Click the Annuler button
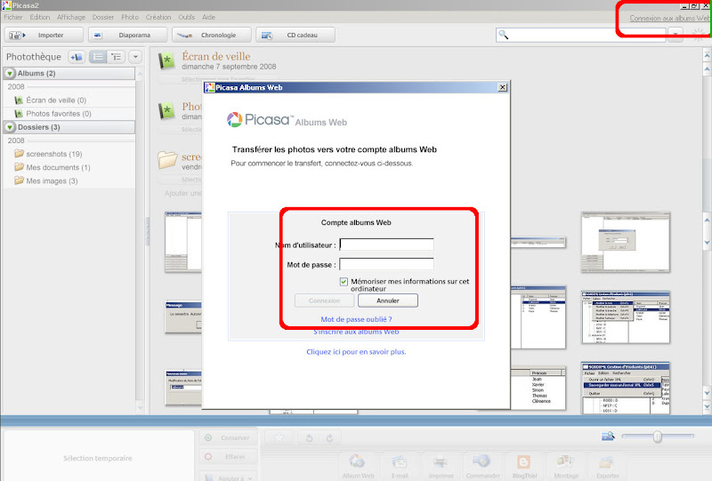The height and width of the screenshot is (481, 712). pos(388,301)
